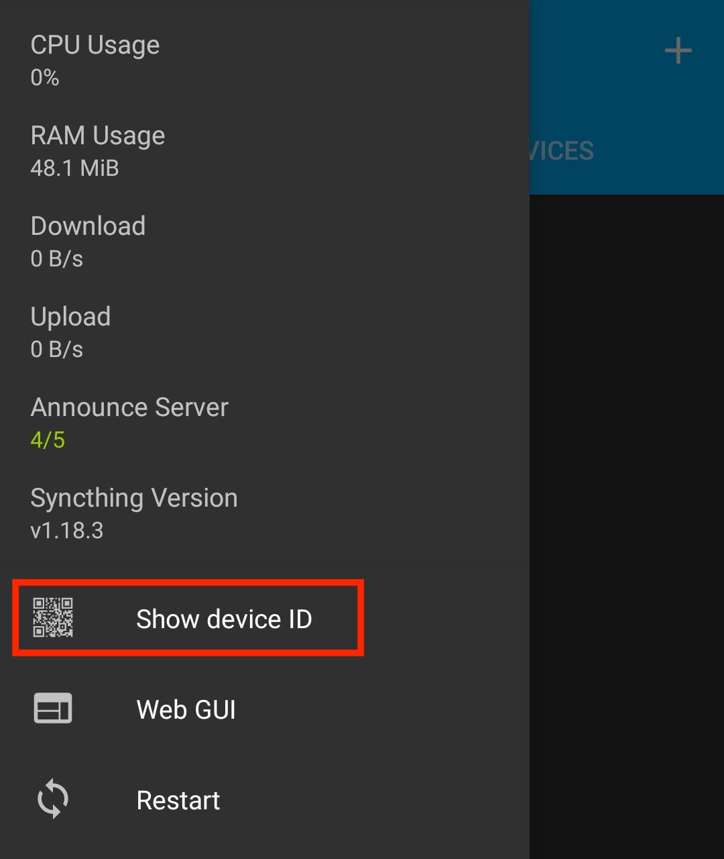The height and width of the screenshot is (859, 724).
Task: Click the CPU Usage label
Action: 95,45
